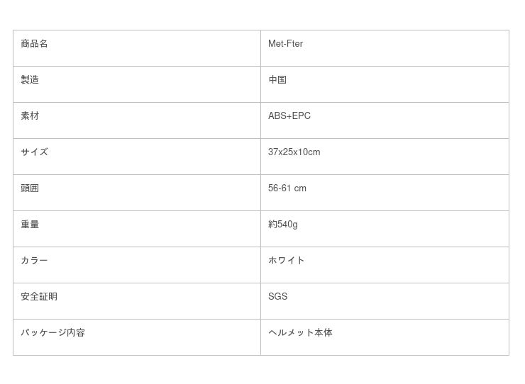Click the ABS part of material value
The image size is (525, 384).
tap(277, 116)
